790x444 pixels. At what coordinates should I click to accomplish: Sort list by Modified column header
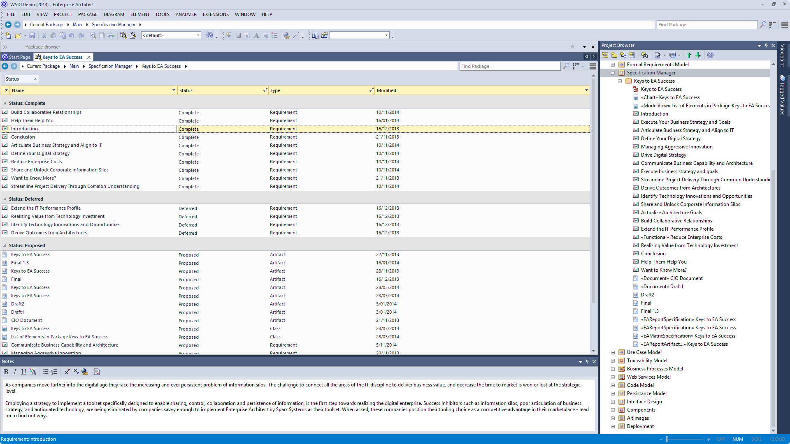[482, 90]
